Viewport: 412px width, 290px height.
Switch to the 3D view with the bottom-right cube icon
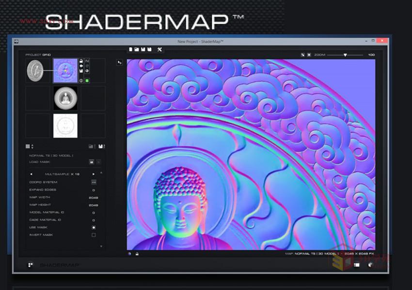370,265
